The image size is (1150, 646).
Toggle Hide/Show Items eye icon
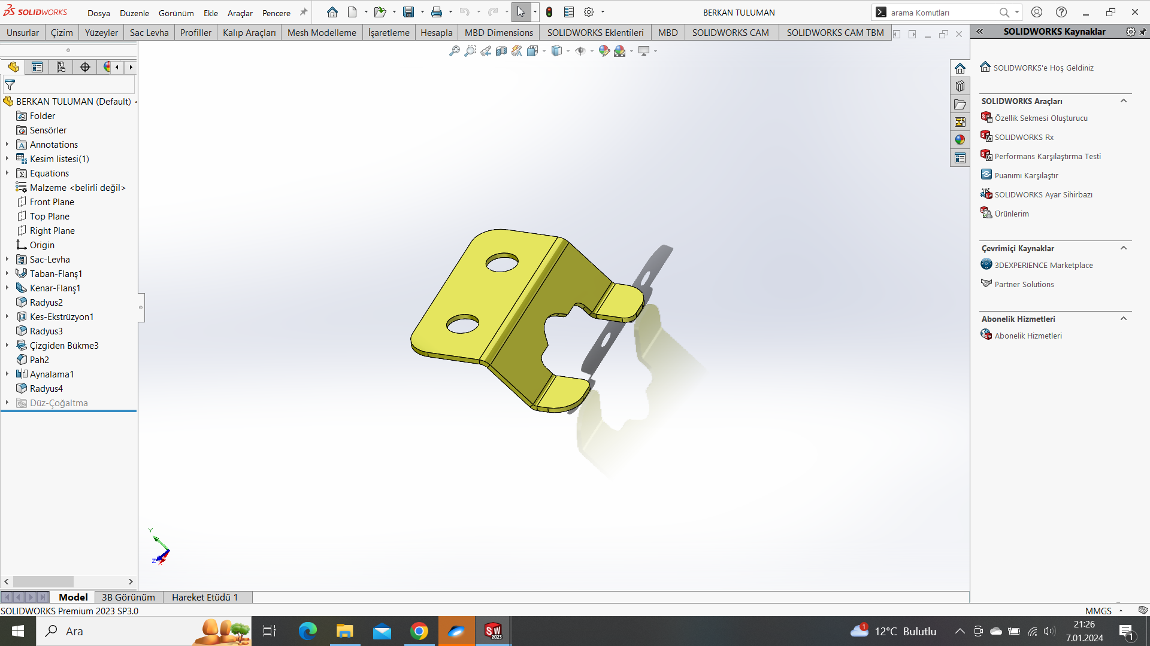pyautogui.click(x=580, y=51)
